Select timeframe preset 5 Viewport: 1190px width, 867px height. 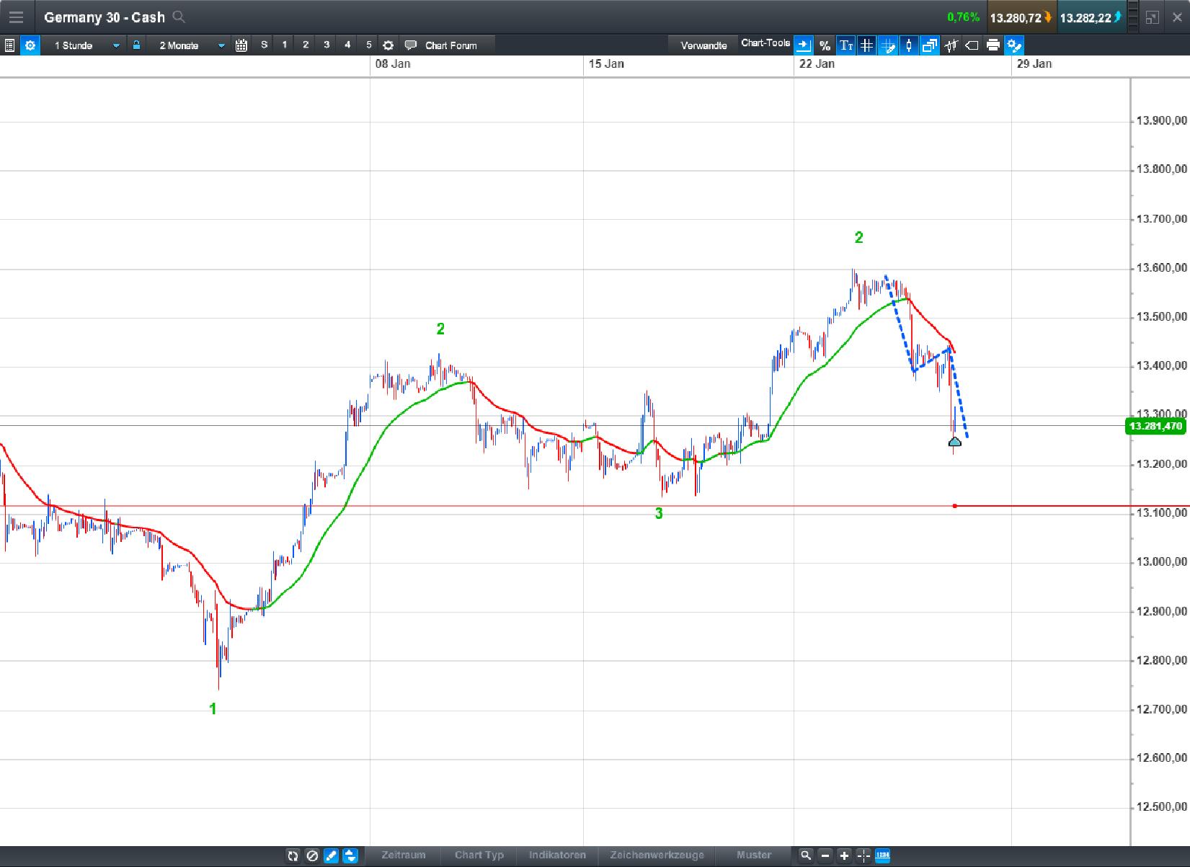369,45
